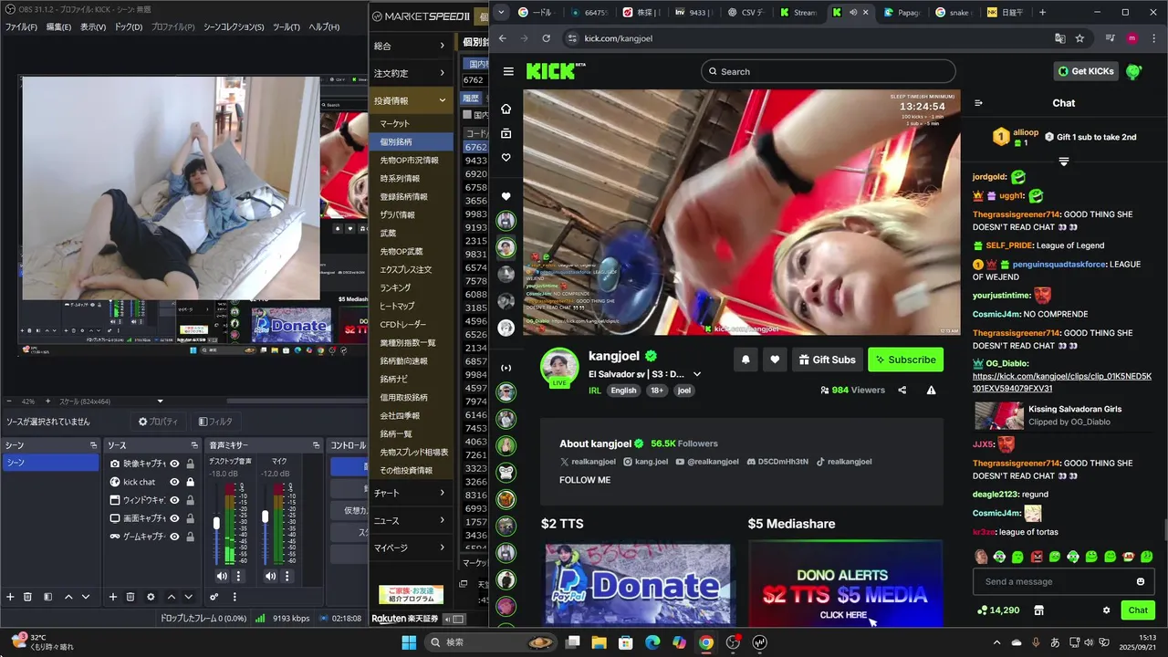Screen dimensions: 1168x657
Task: Unlock the kick chat source
Action: coord(190,482)
